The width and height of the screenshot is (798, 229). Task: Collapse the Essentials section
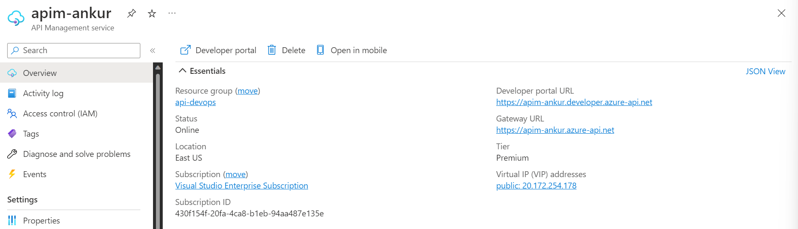202,71
